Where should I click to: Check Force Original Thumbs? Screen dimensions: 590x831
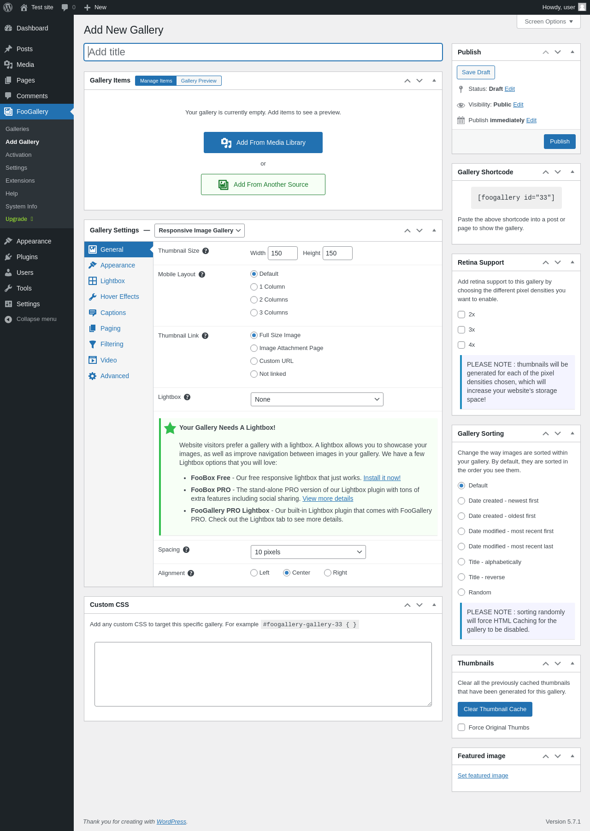pyautogui.click(x=461, y=727)
